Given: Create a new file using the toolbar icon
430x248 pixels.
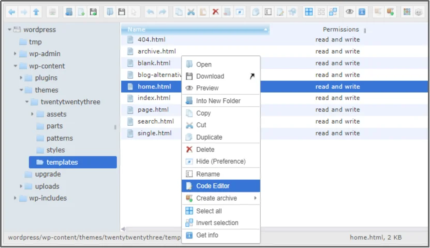Looking at the screenshot, I should pyautogui.click(x=81, y=12).
